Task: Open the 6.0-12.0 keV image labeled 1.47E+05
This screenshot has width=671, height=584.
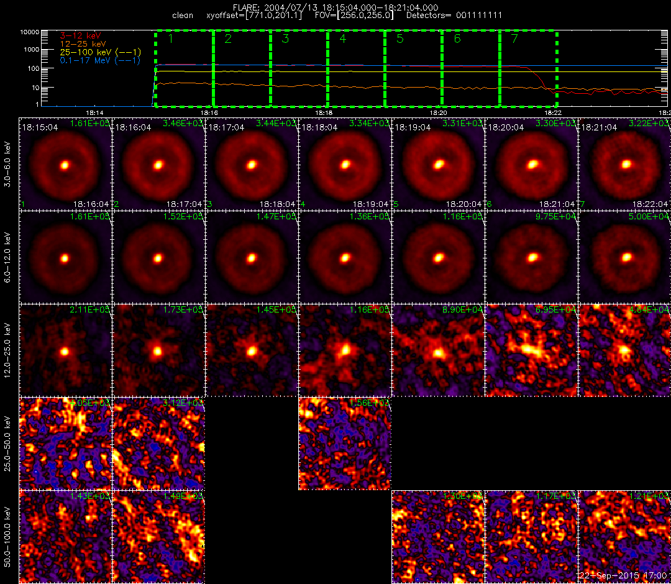Action: click(x=252, y=258)
